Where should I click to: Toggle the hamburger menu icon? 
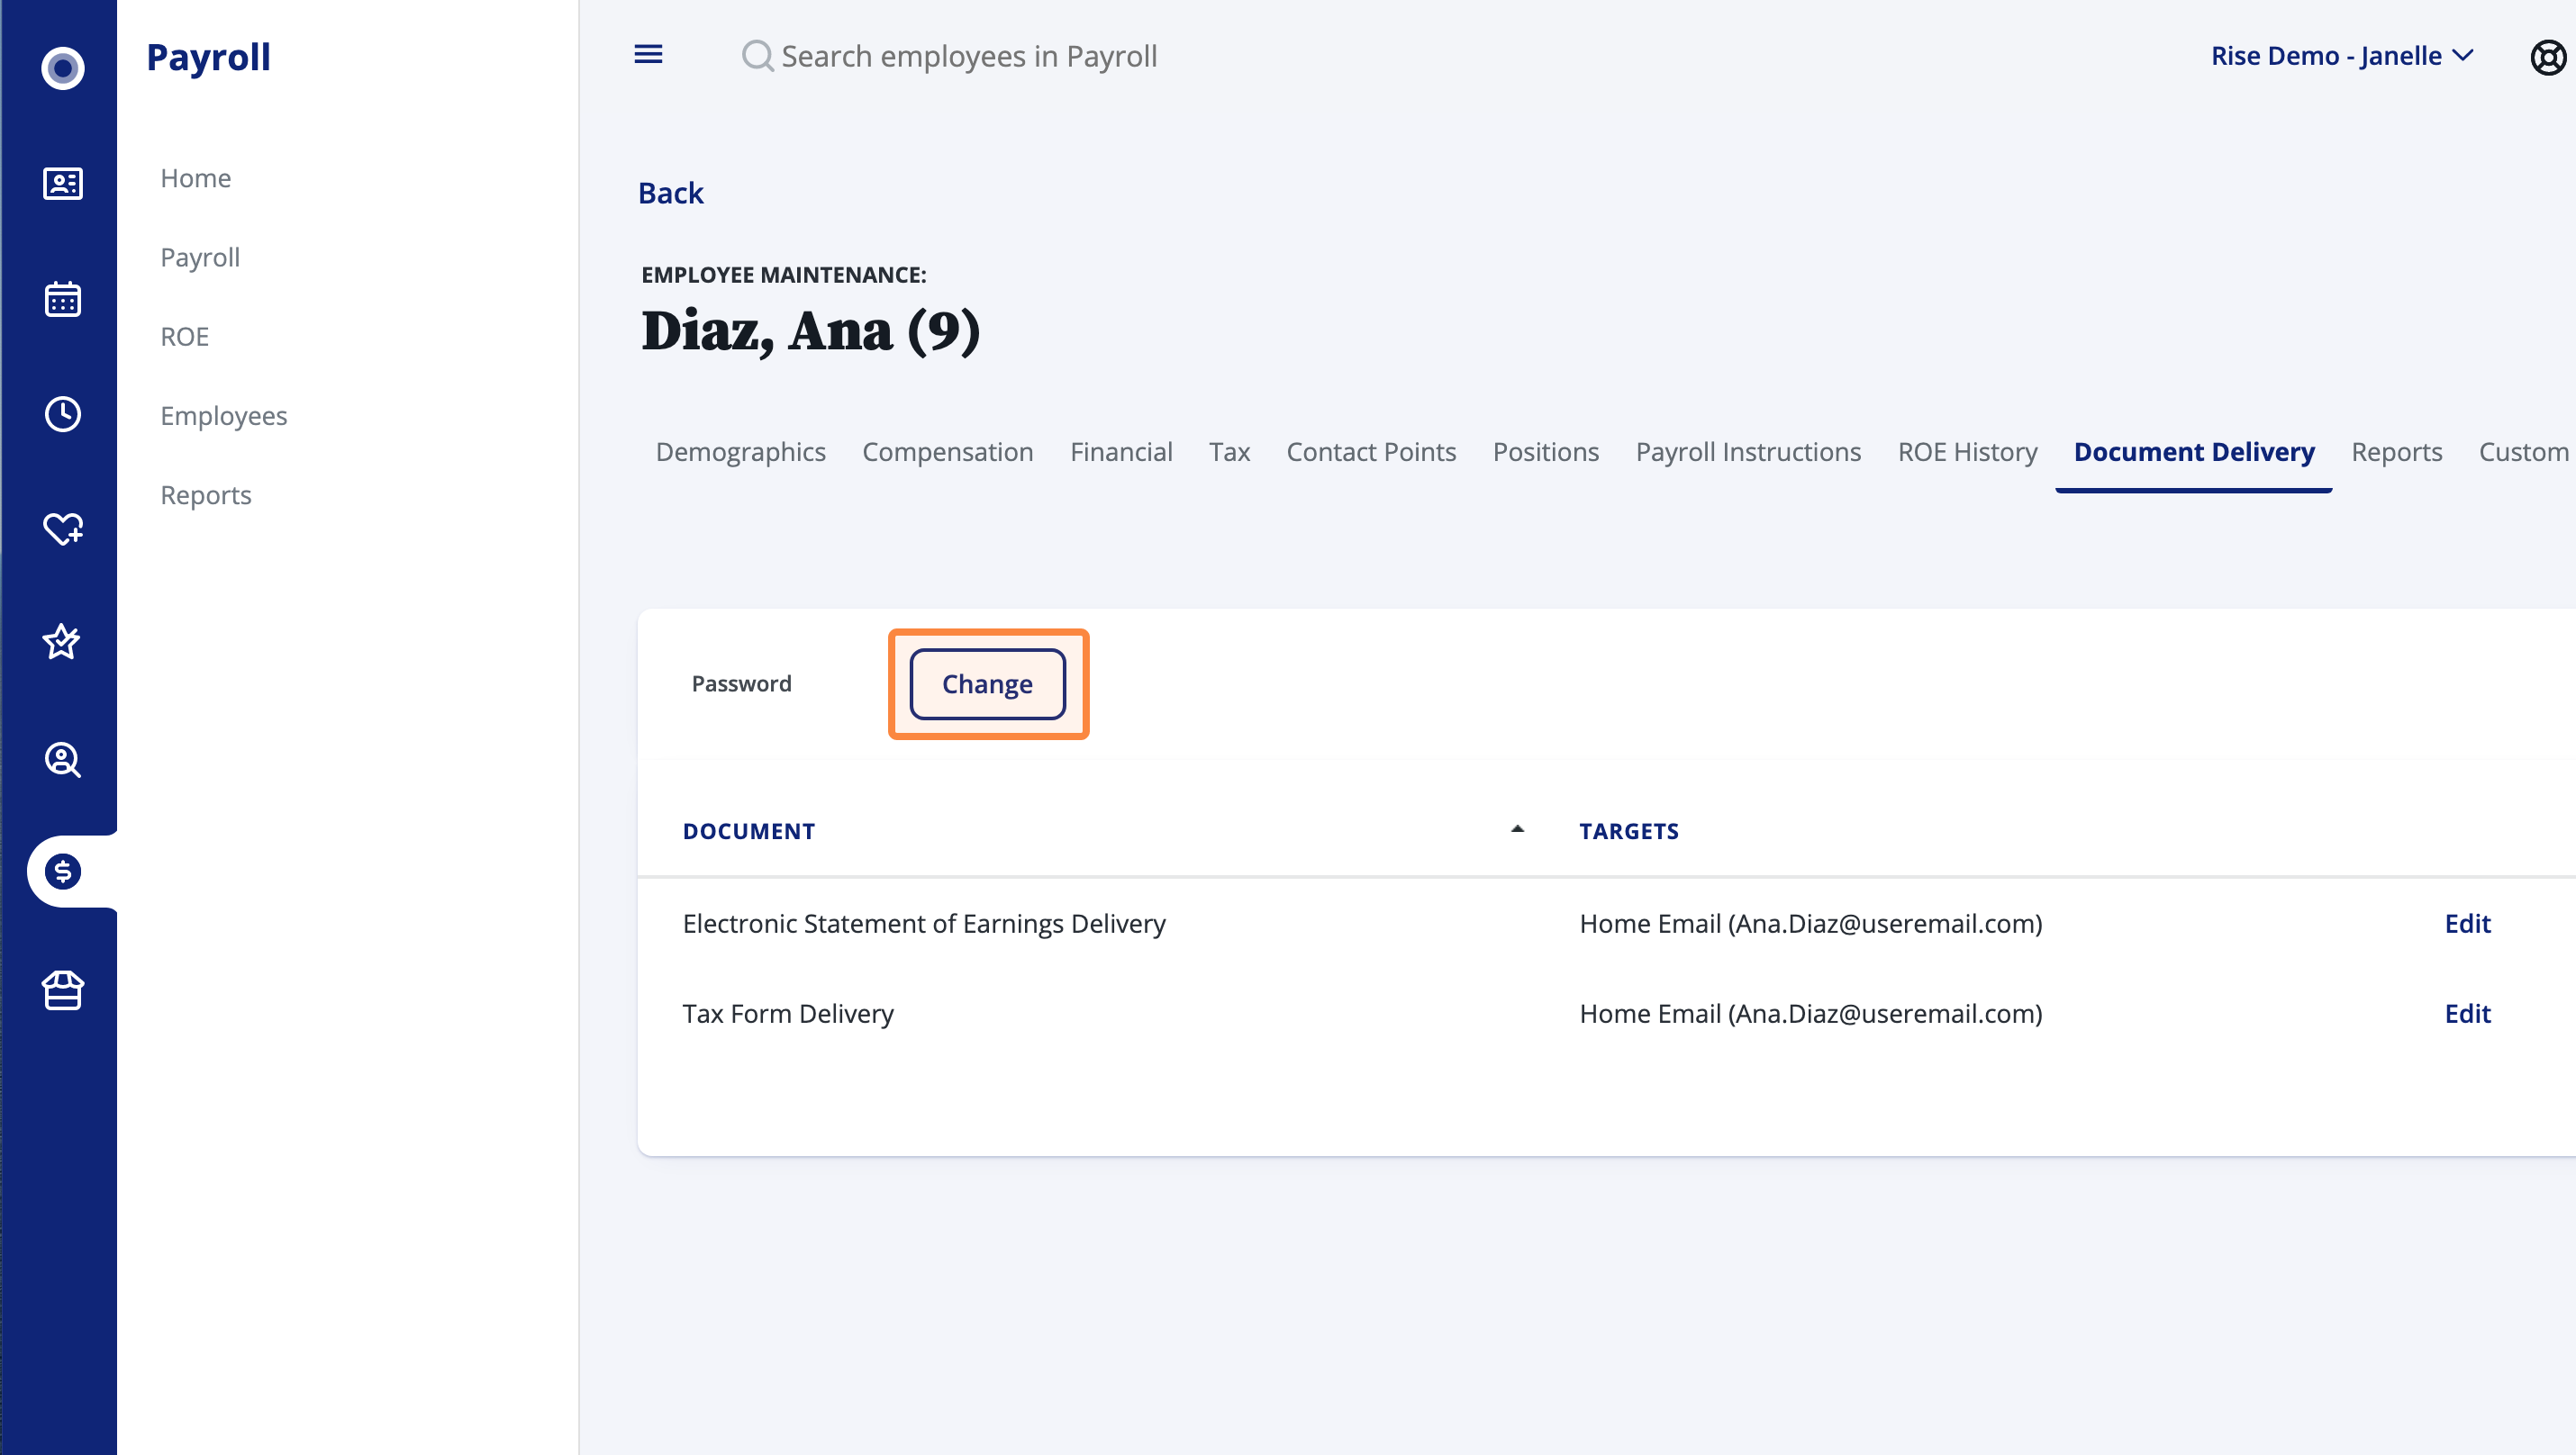[x=648, y=54]
